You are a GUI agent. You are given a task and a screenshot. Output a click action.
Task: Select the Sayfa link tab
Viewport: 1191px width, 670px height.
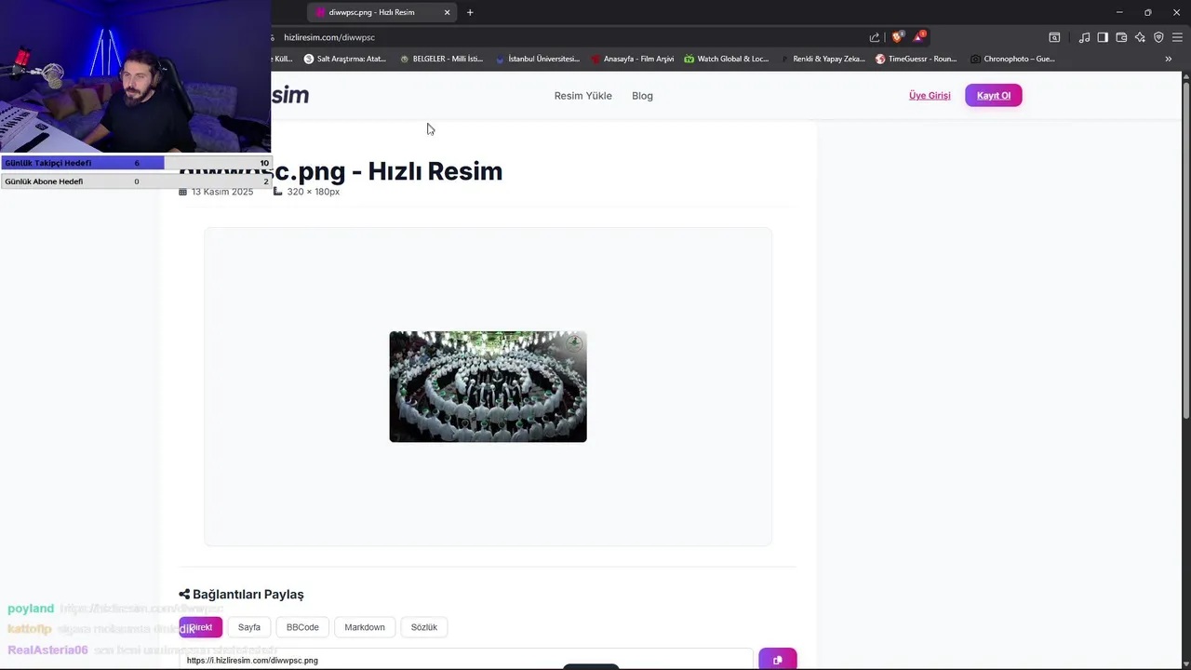(x=249, y=627)
